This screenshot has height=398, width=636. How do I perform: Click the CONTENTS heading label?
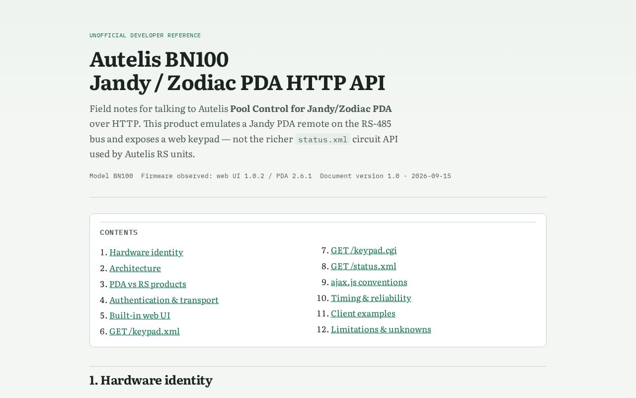(119, 232)
